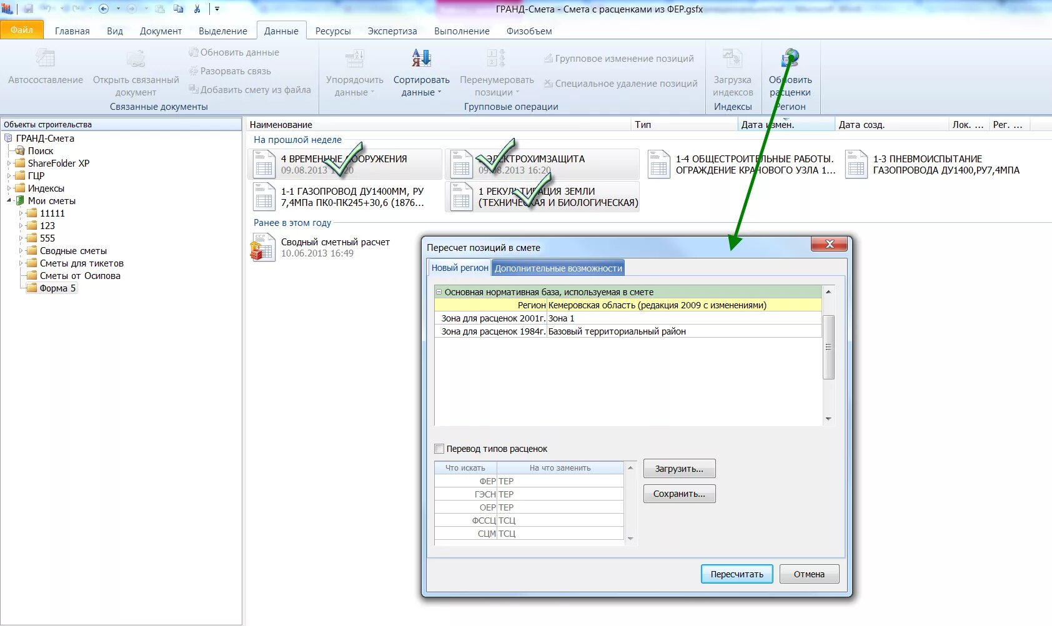Toggle Перевод типов расценок checkbox
1052x626 pixels.
pos(439,449)
